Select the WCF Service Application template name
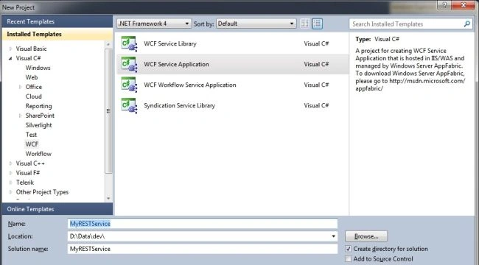 point(176,64)
